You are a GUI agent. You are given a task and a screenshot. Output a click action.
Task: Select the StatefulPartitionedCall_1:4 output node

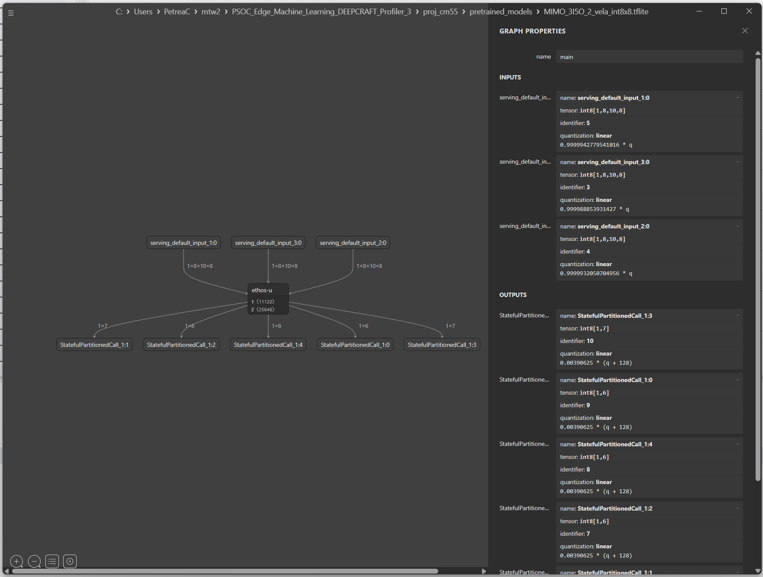point(268,345)
